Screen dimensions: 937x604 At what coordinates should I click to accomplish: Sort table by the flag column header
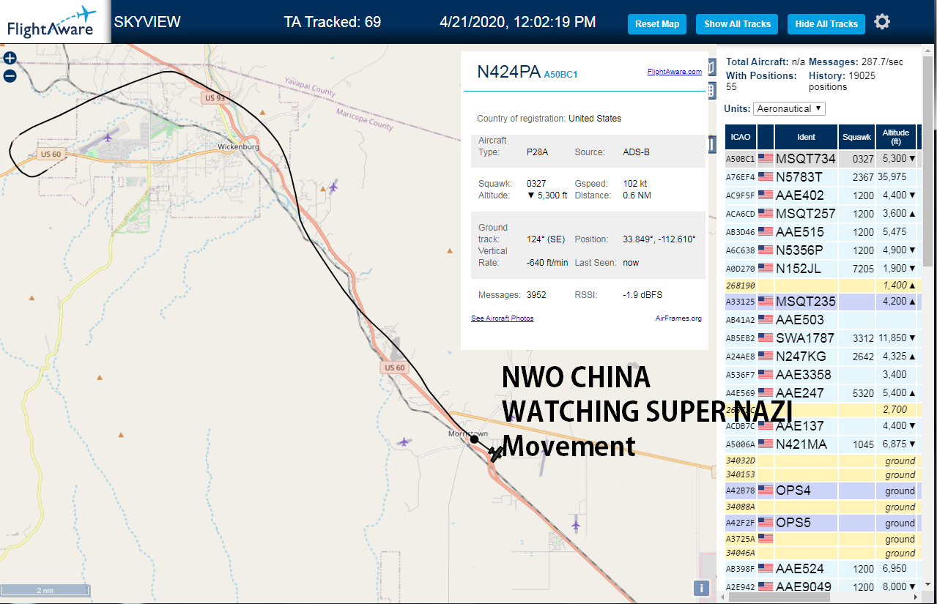pyautogui.click(x=766, y=137)
